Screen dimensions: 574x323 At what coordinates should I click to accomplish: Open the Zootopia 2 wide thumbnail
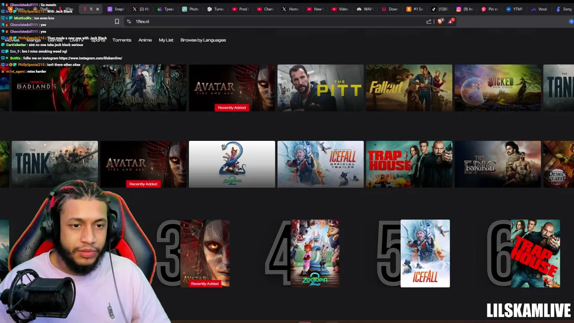point(232,164)
